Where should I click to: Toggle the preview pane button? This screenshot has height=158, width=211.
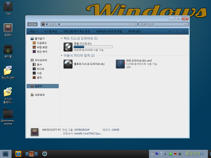tap(177, 31)
